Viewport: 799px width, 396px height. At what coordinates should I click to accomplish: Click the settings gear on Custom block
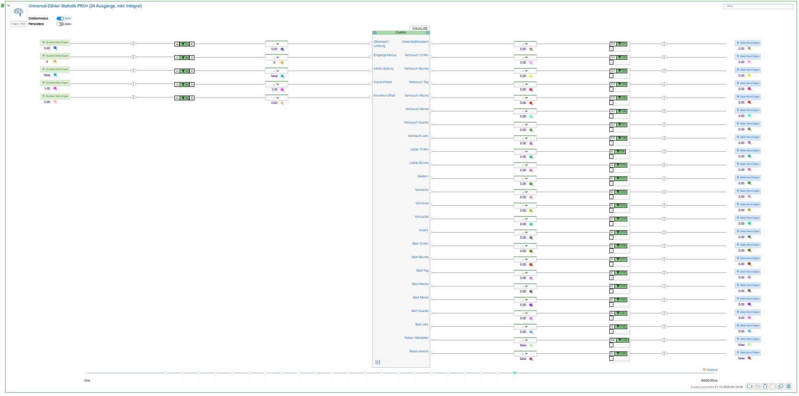375,32
